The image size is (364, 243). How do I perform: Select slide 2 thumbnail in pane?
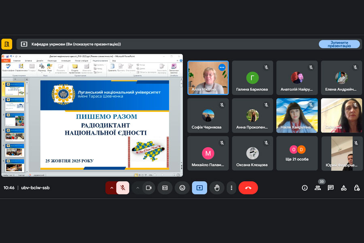(x=15, y=104)
